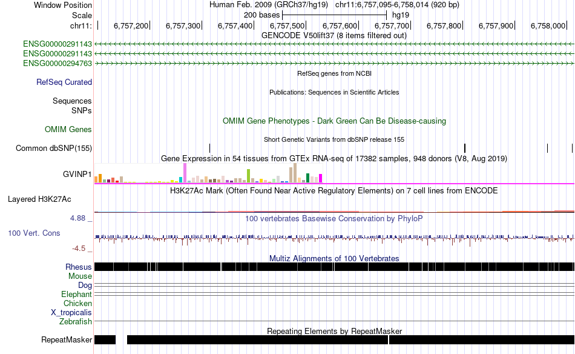Open the GVINP1 expression track label
575x354 pixels.
[77, 174]
